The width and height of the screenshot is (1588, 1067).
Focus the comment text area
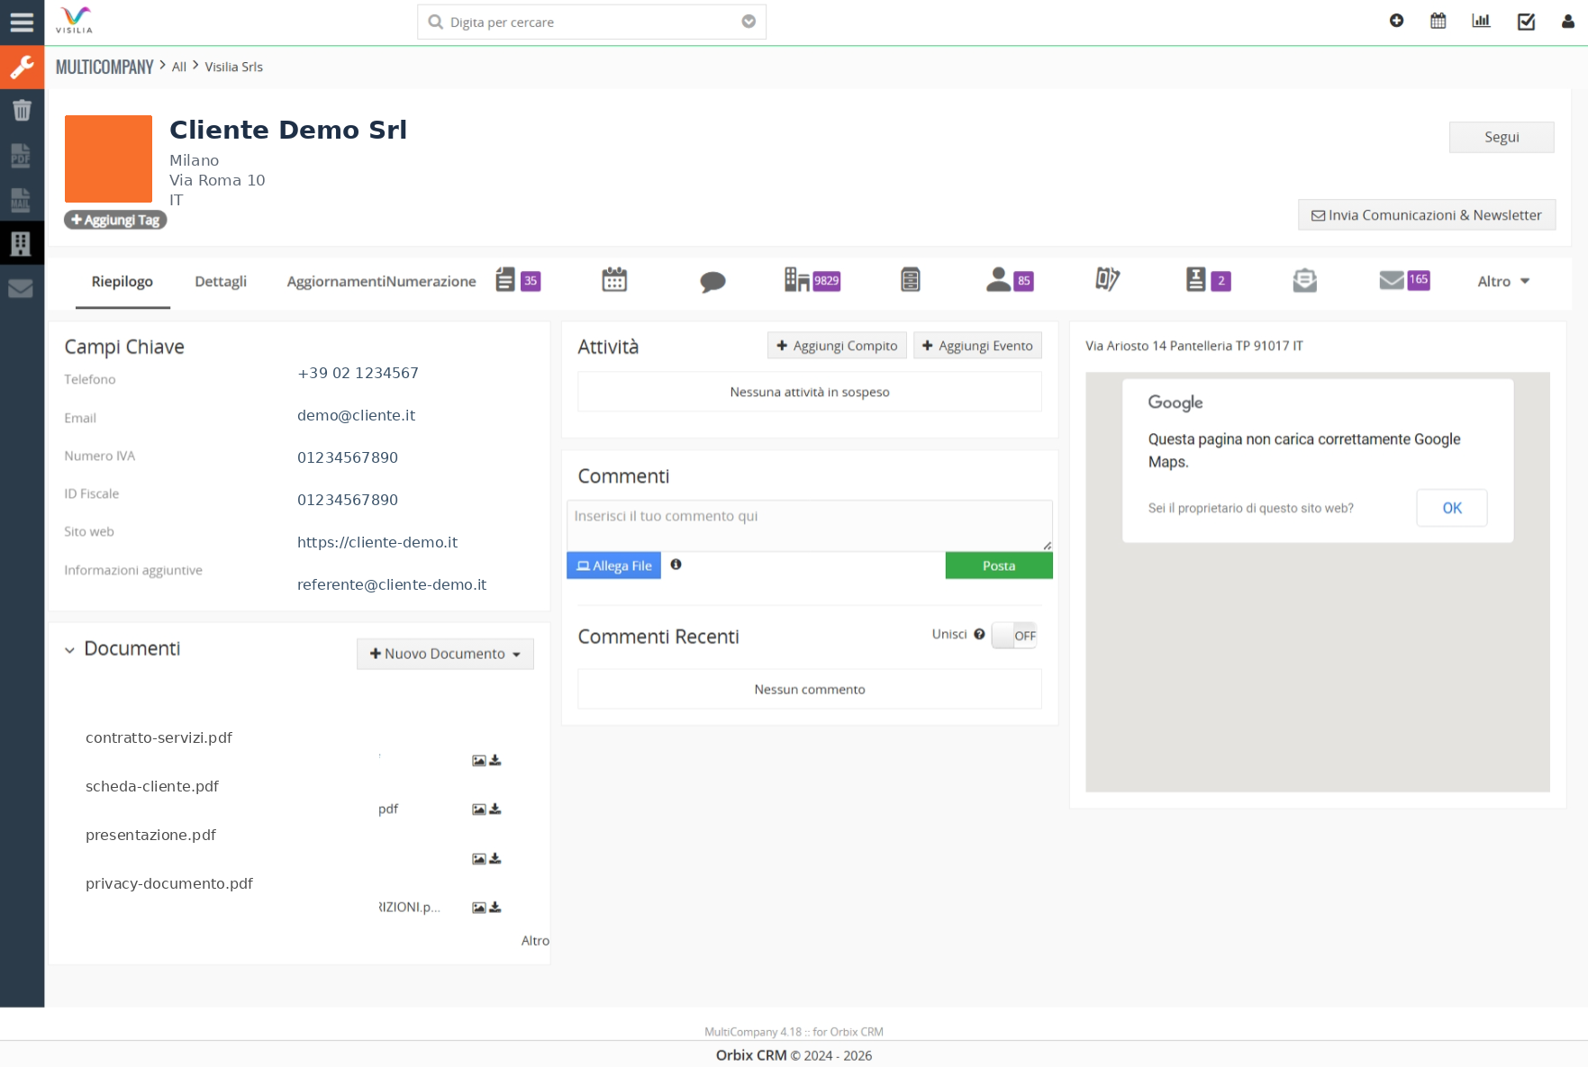[x=810, y=525]
